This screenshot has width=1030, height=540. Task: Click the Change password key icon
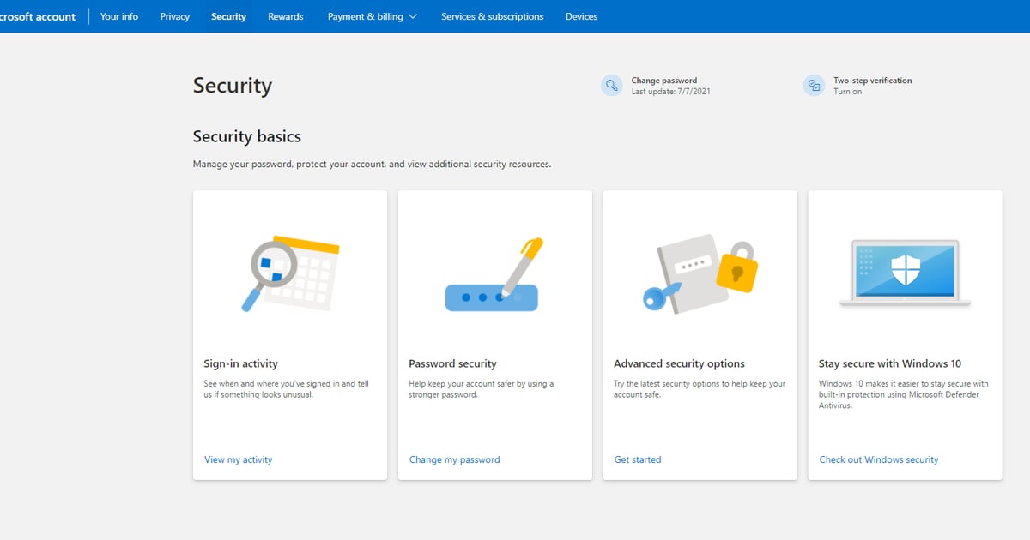click(x=612, y=85)
